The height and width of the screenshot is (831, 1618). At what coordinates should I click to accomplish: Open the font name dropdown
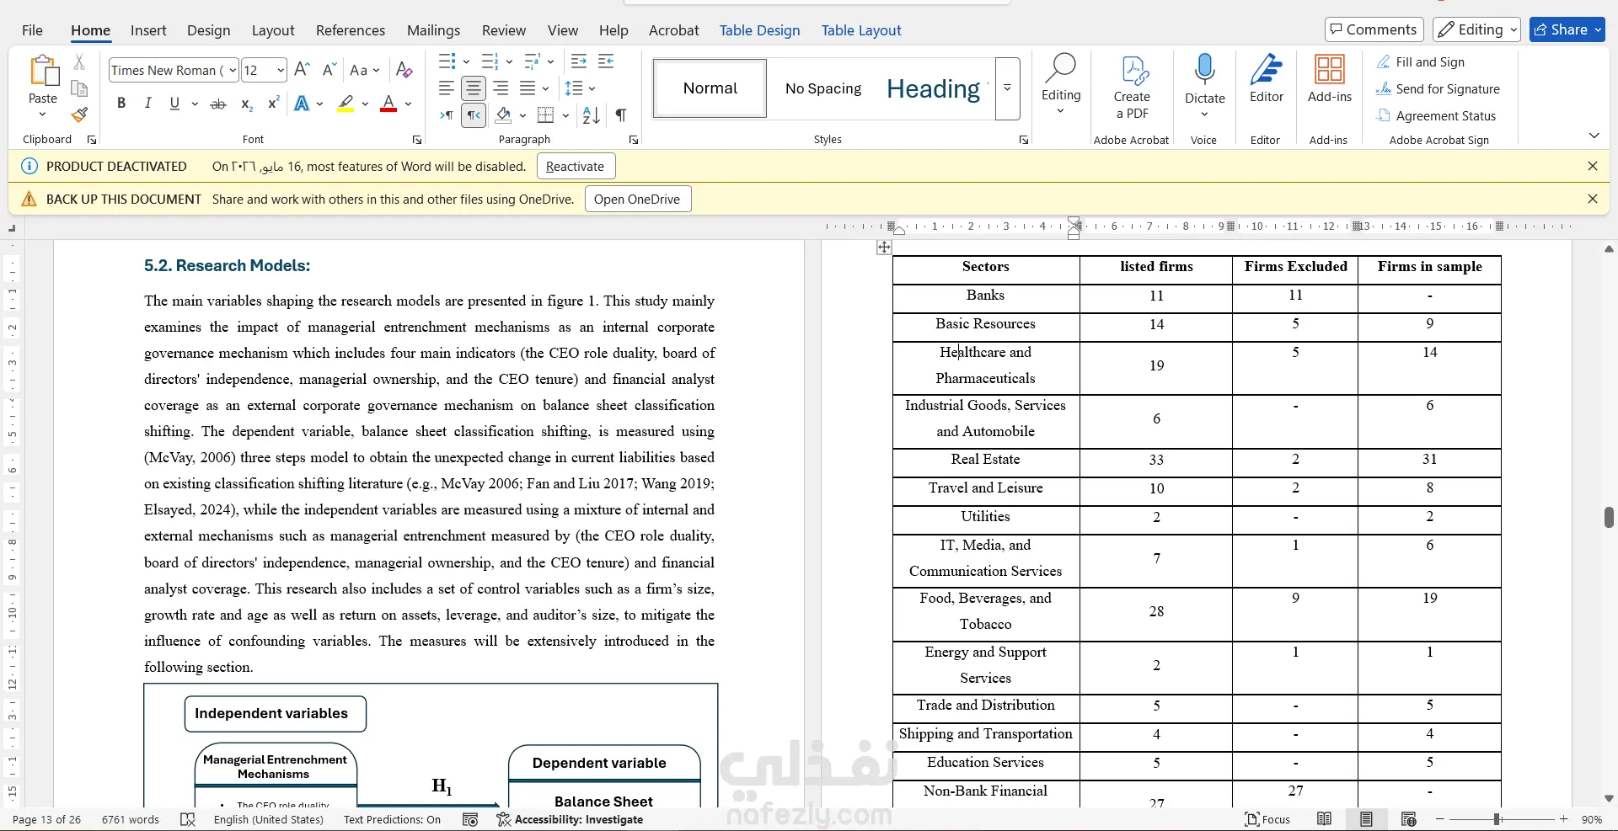click(232, 71)
